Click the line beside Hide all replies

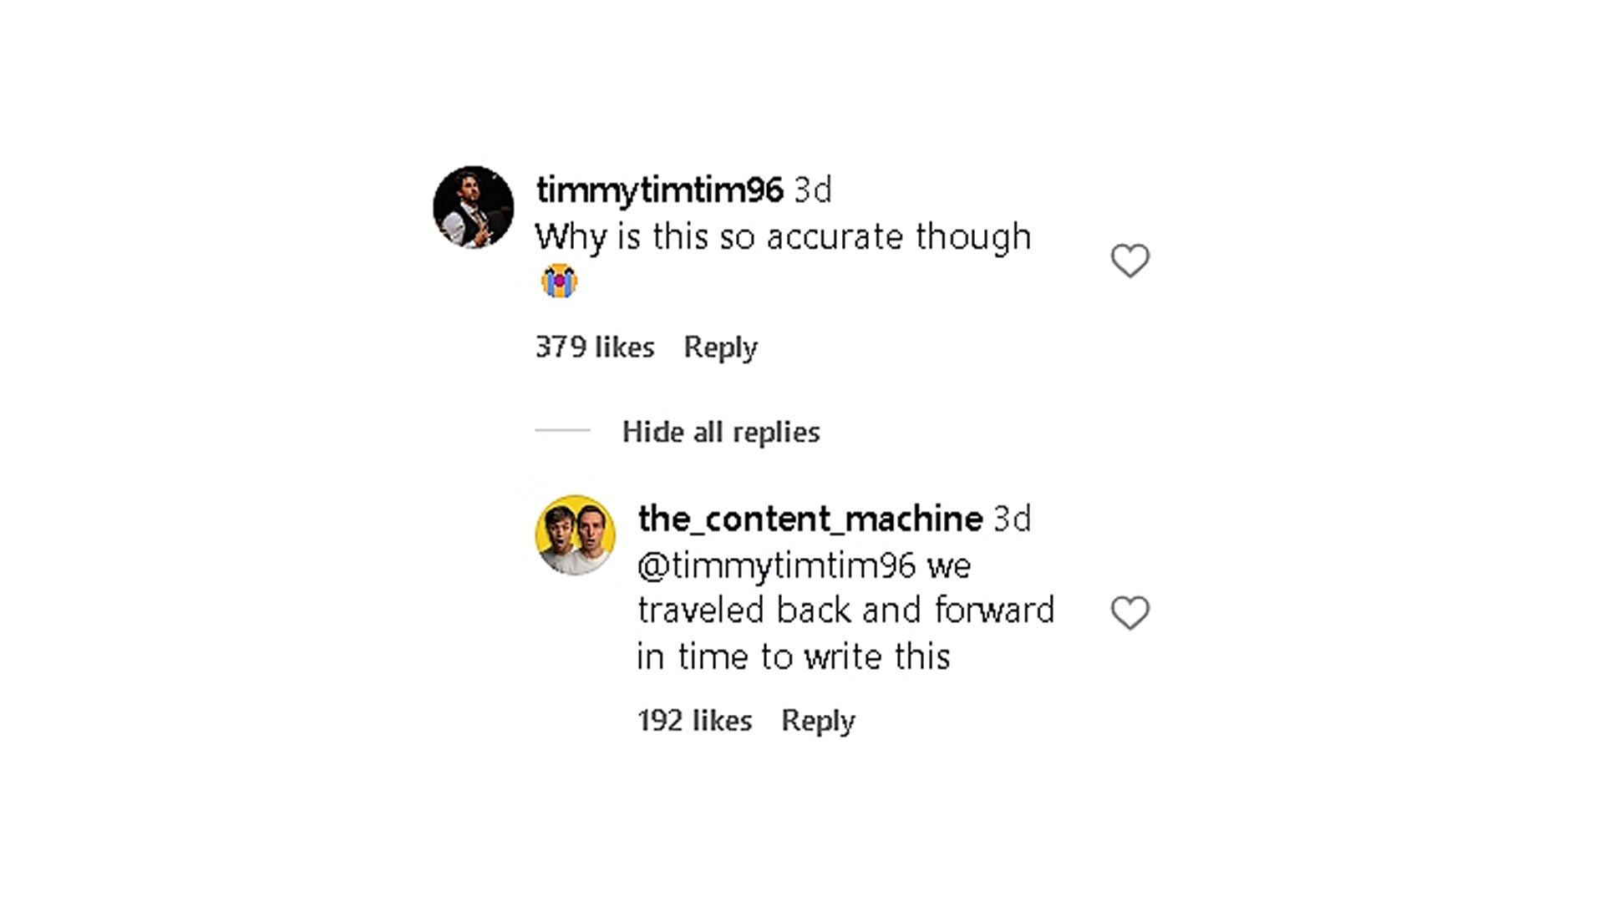[562, 430]
